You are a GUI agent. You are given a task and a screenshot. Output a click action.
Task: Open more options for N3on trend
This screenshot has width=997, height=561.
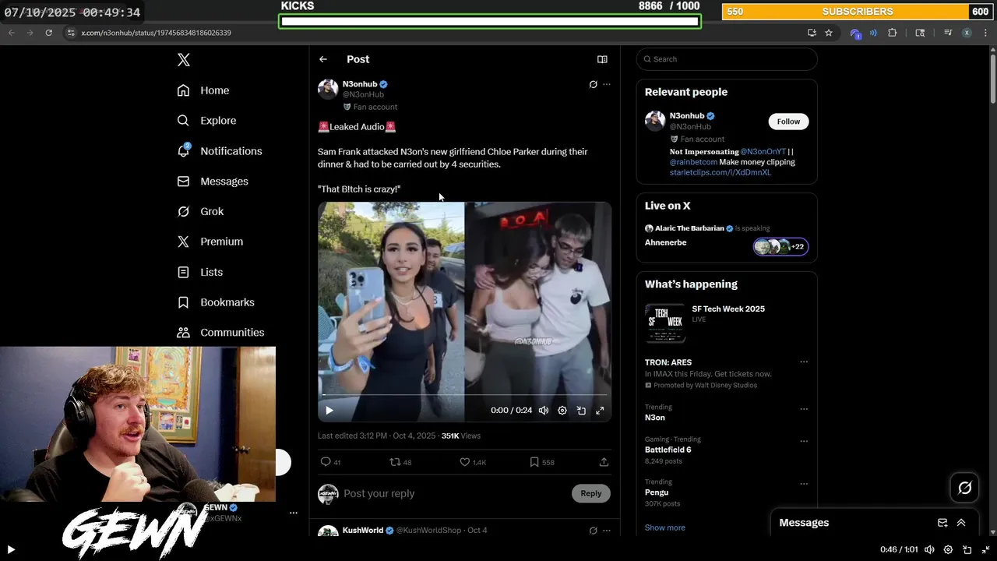[x=804, y=409]
